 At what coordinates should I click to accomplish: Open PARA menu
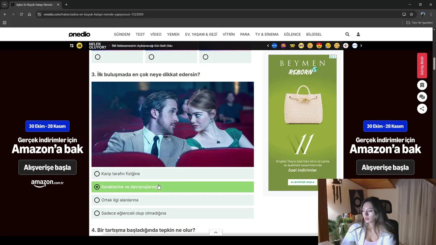(245, 34)
